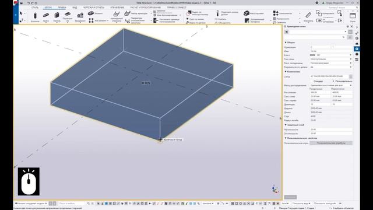Collapse the Пользовательские свойства section

click(286, 138)
